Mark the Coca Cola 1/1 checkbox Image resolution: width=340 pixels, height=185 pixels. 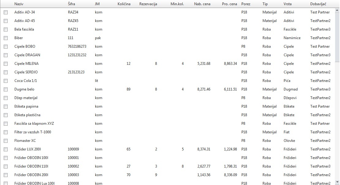[x=6, y=81]
